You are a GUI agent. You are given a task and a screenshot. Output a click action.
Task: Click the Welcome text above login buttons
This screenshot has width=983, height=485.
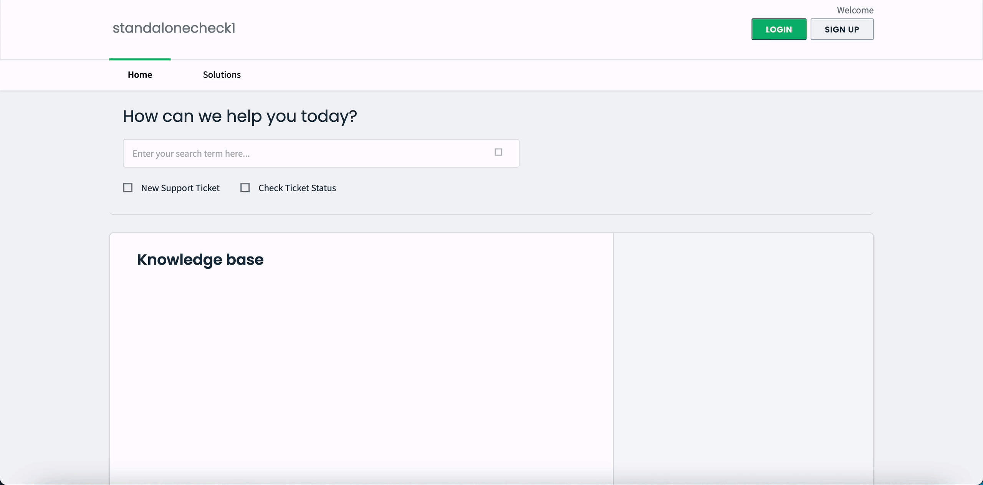click(x=855, y=10)
